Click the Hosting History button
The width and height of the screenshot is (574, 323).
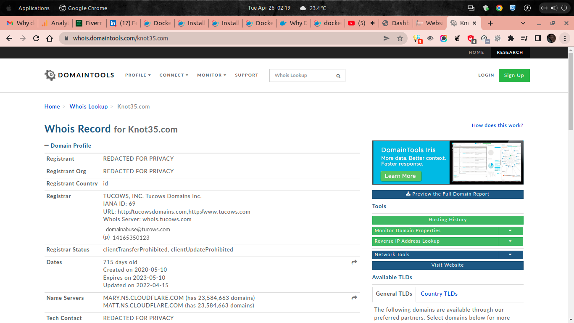tap(448, 220)
